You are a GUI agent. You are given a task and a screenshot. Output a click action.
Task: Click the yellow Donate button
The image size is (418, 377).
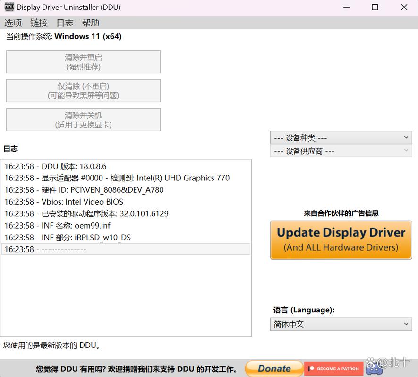pos(274,369)
